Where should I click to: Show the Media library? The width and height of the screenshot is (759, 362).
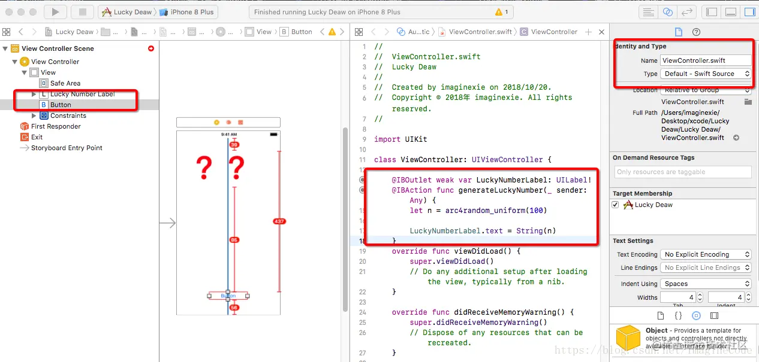[x=714, y=315]
